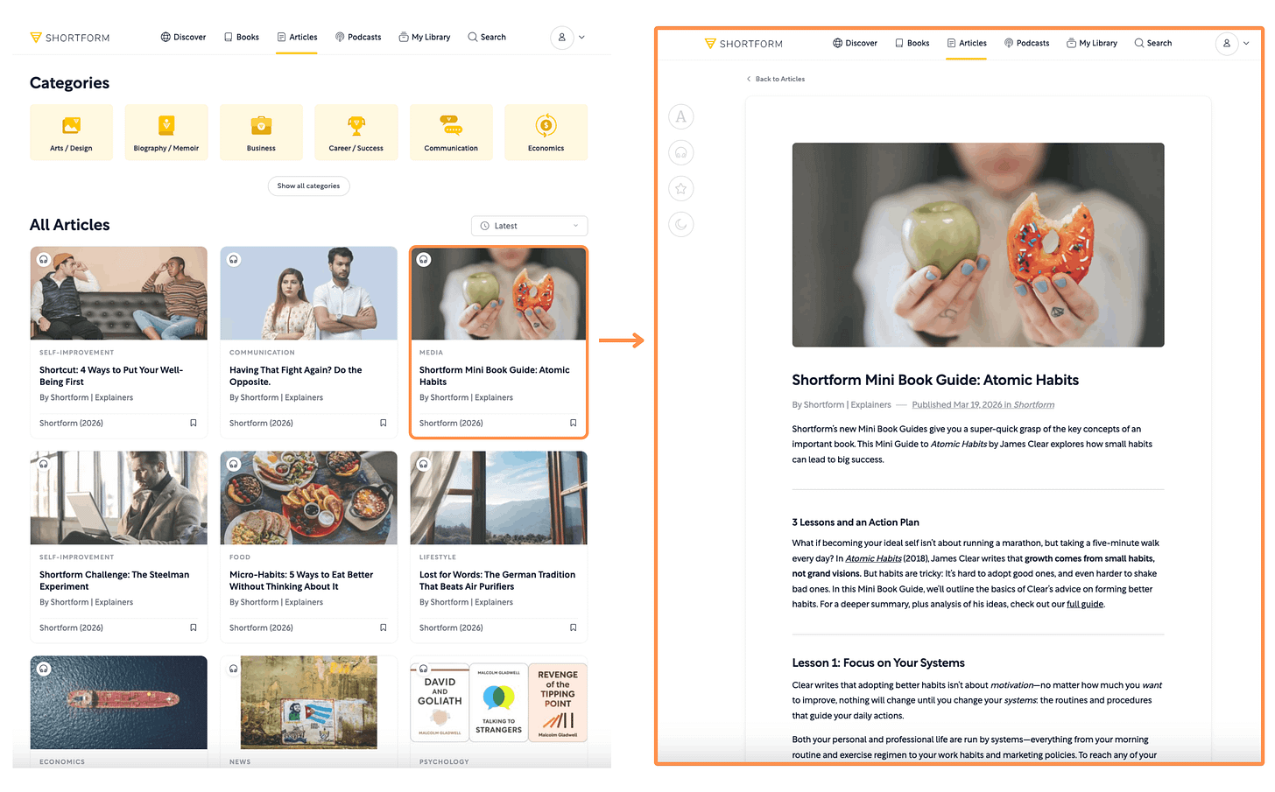
Task: Click the Show all categories button
Action: [x=308, y=186]
